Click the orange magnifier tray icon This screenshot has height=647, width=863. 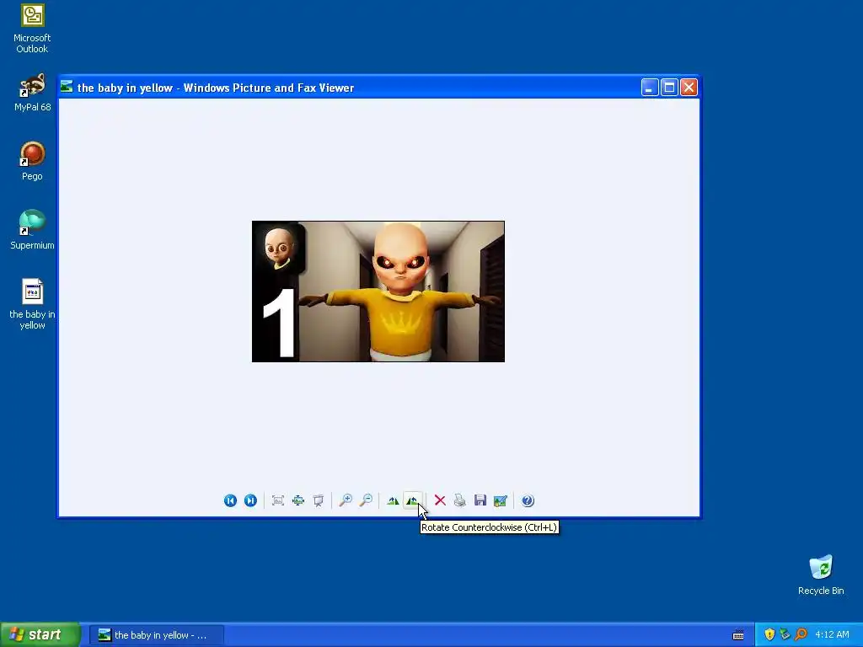tap(801, 634)
